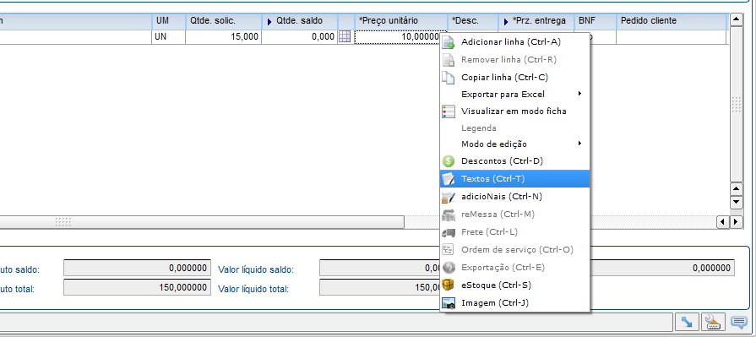Click the Valor líquido total field
The height and width of the screenshot is (337, 756).
tap(380, 288)
